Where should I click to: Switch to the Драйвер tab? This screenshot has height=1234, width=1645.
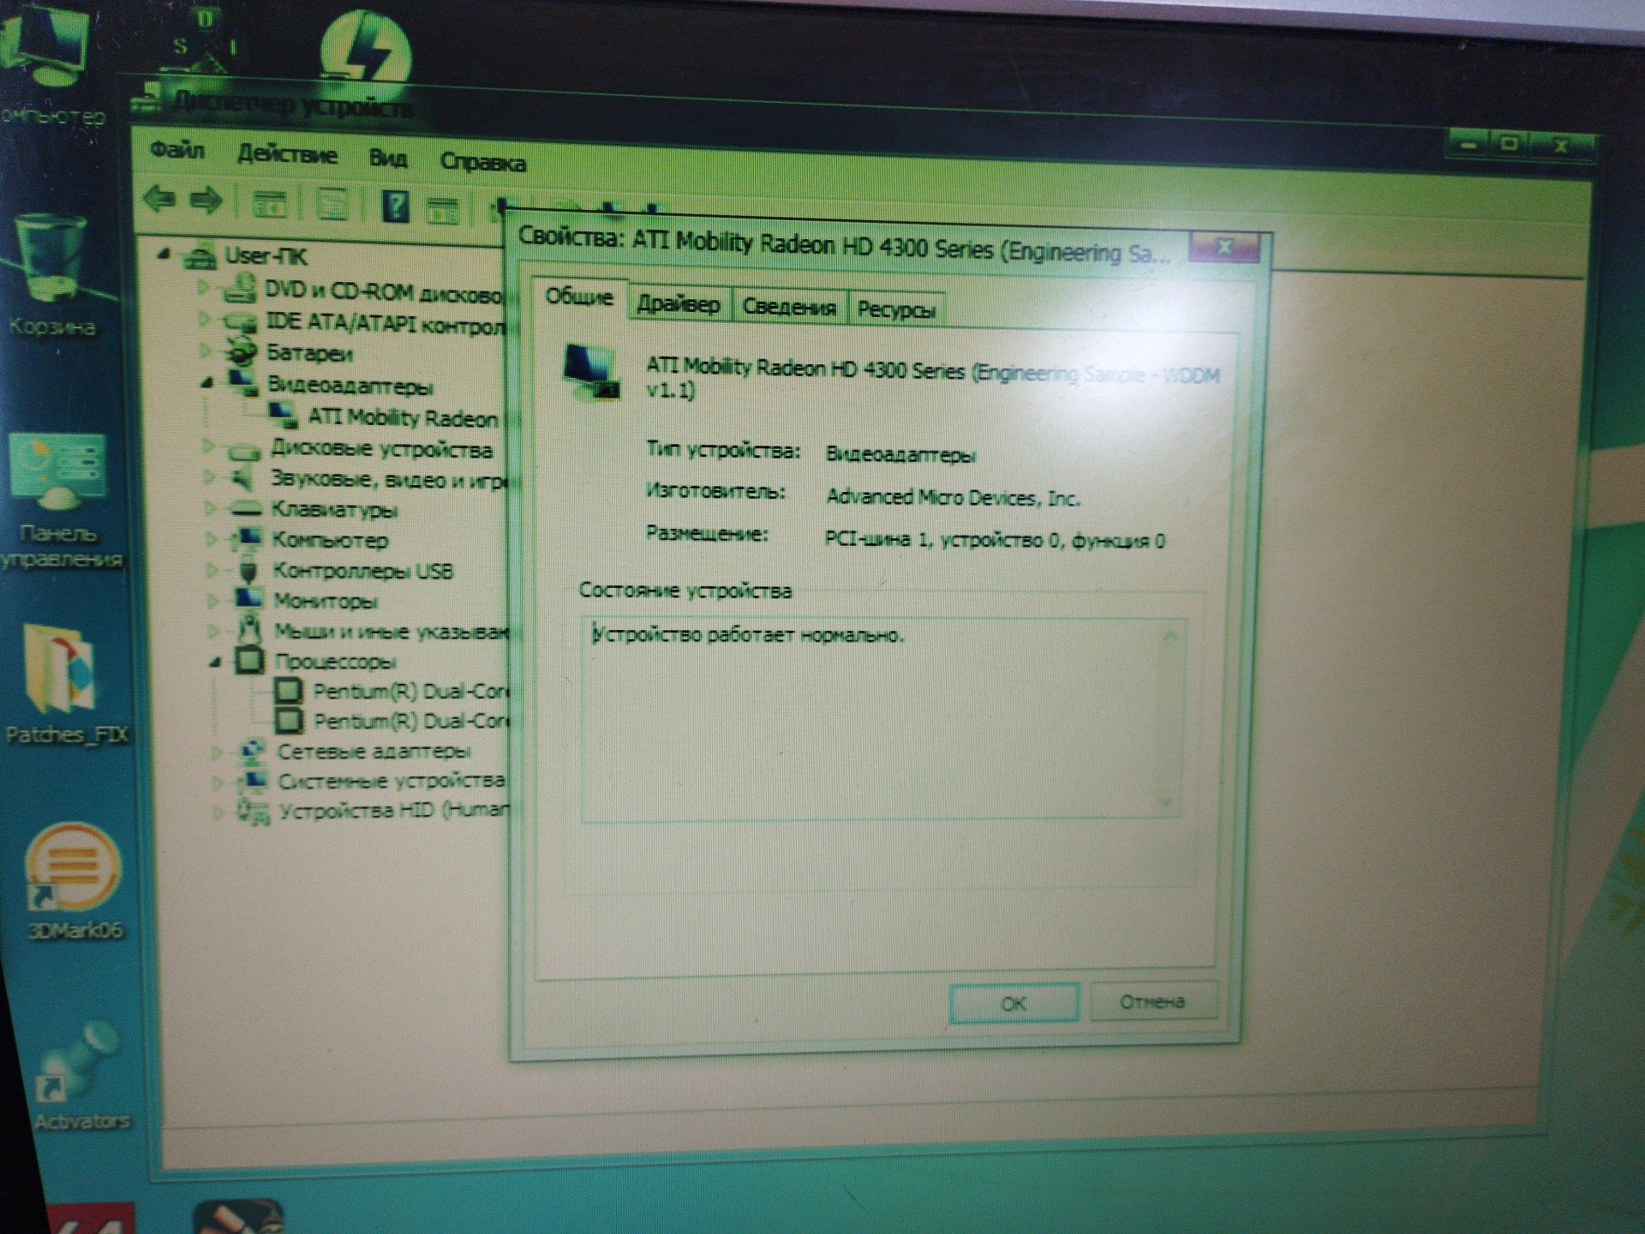pyautogui.click(x=679, y=304)
